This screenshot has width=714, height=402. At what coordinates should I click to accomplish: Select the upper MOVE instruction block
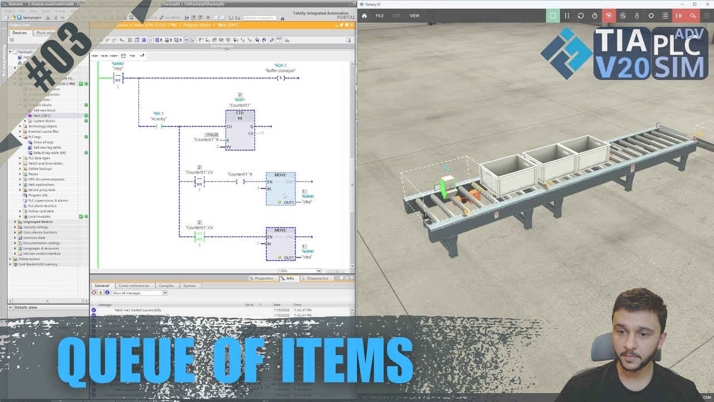click(281, 189)
